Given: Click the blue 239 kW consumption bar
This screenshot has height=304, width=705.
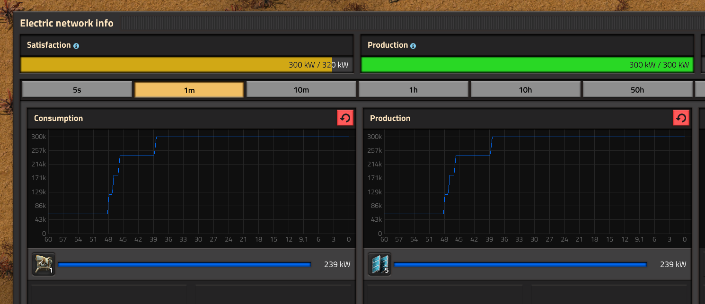Looking at the screenshot, I should pyautogui.click(x=184, y=264).
